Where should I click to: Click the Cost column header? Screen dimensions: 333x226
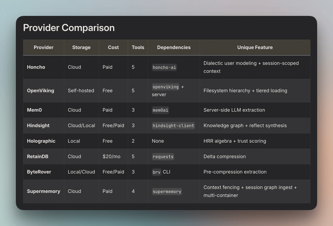113,47
